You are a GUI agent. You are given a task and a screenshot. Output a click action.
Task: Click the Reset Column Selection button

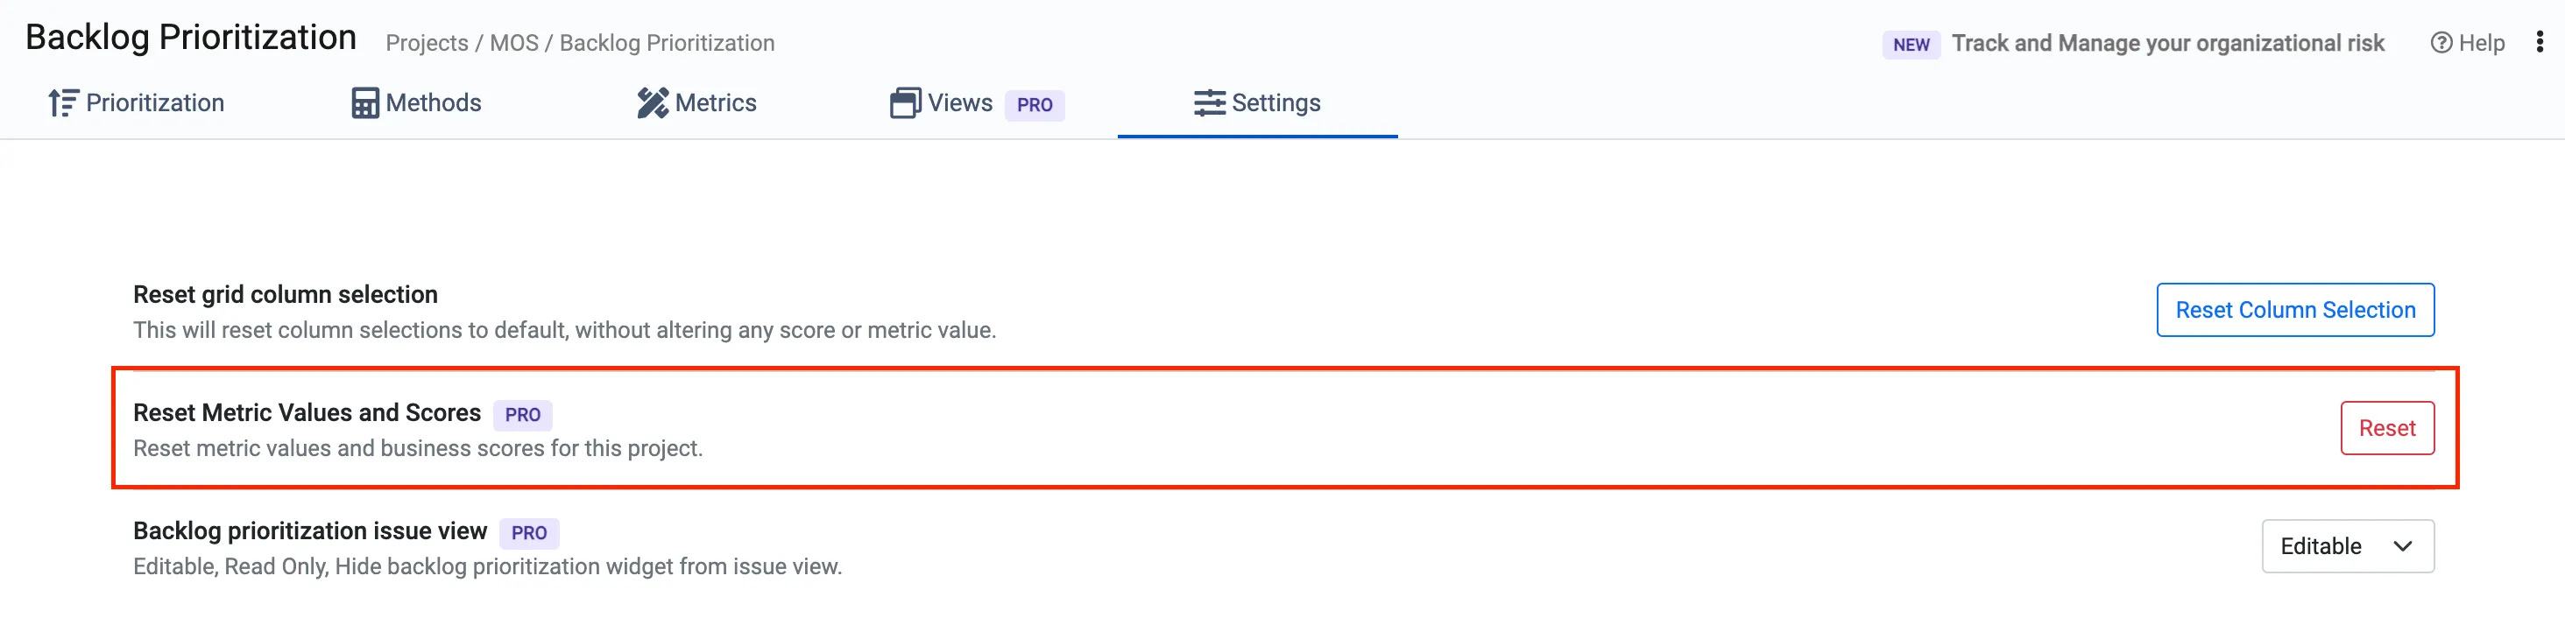pos(2295,311)
